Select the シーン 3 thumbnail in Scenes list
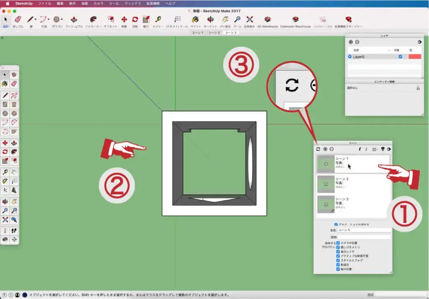This screenshot has height=299, width=429. [326, 204]
